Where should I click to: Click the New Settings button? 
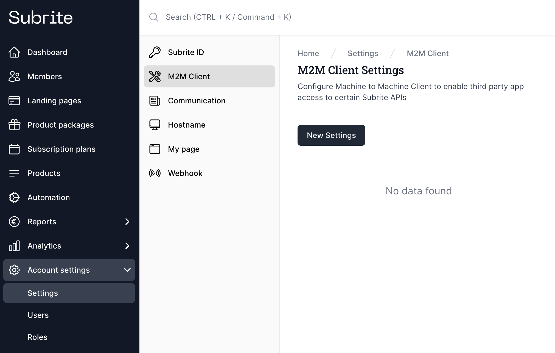(x=331, y=135)
